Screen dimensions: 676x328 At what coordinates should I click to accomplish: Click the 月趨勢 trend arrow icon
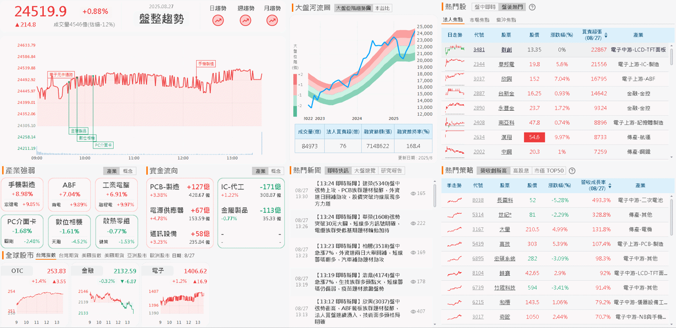click(x=272, y=20)
